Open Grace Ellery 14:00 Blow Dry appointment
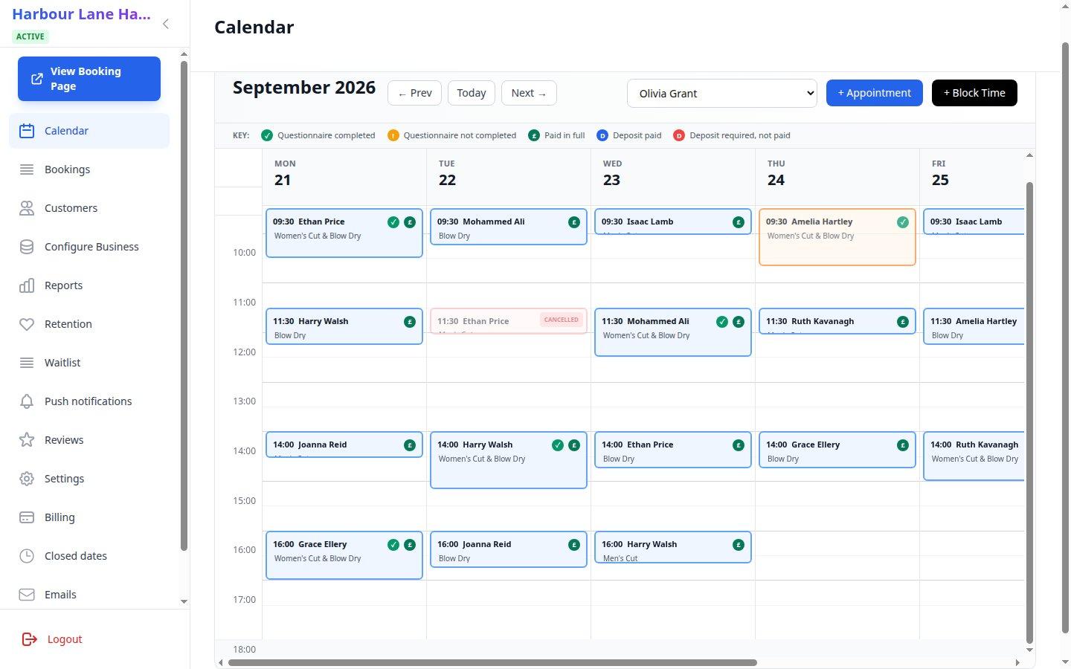1071x669 pixels. point(837,450)
